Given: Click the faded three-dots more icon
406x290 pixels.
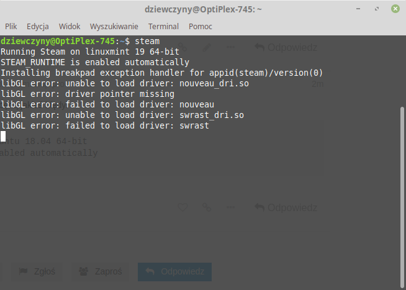Looking at the screenshot, I should [x=230, y=207].
